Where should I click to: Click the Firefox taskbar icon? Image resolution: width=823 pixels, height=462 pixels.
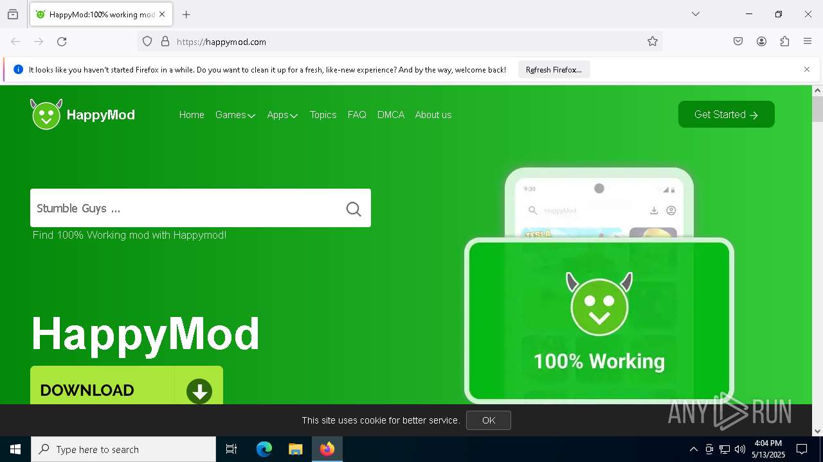pyautogui.click(x=327, y=449)
